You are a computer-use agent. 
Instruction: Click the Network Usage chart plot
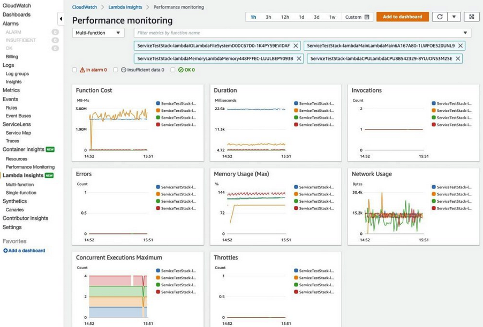coord(394,213)
